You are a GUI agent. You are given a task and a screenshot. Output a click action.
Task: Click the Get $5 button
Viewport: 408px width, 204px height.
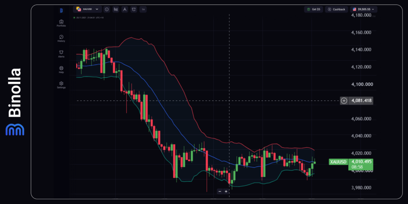pyautogui.click(x=314, y=10)
